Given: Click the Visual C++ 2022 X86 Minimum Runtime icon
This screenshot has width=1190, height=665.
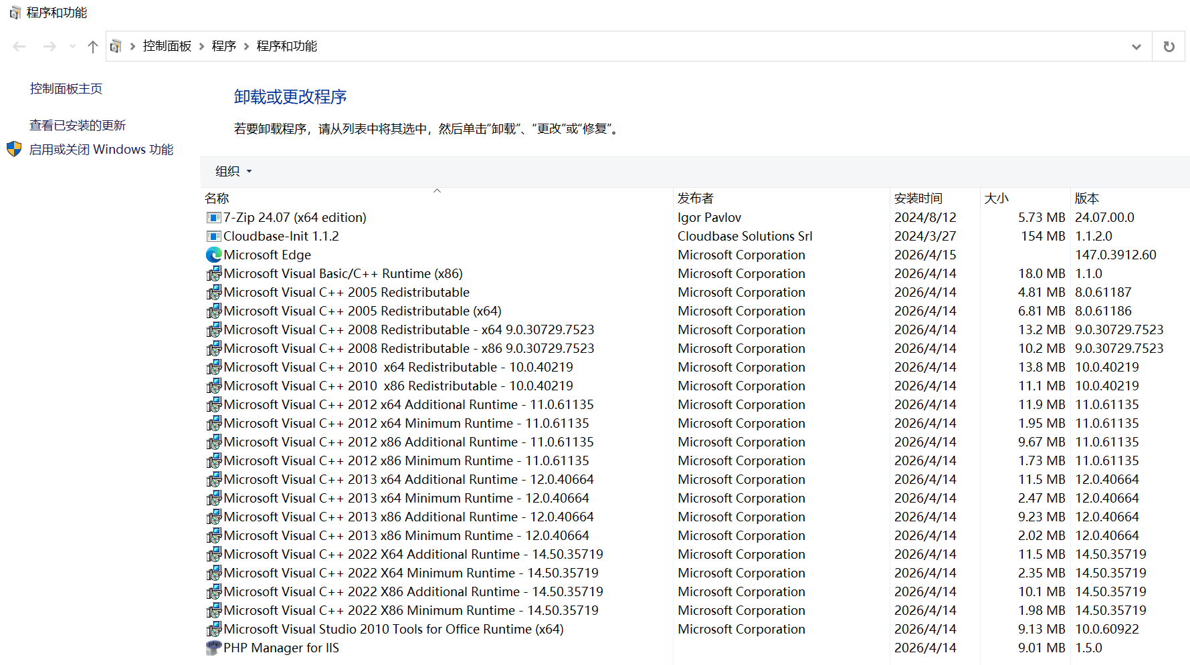Looking at the screenshot, I should (x=213, y=611).
